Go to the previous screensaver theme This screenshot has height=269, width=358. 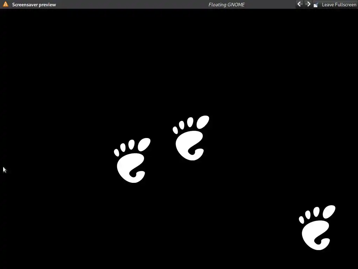(x=300, y=4)
